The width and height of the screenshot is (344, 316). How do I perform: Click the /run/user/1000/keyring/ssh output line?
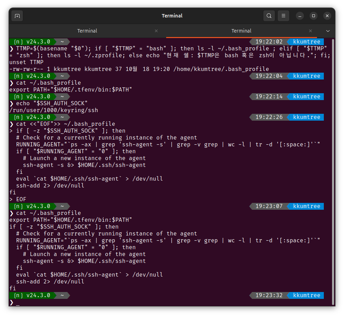point(54,110)
